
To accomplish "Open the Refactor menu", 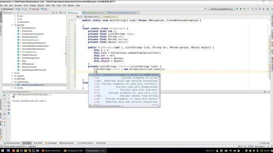I will click(41, 6).
